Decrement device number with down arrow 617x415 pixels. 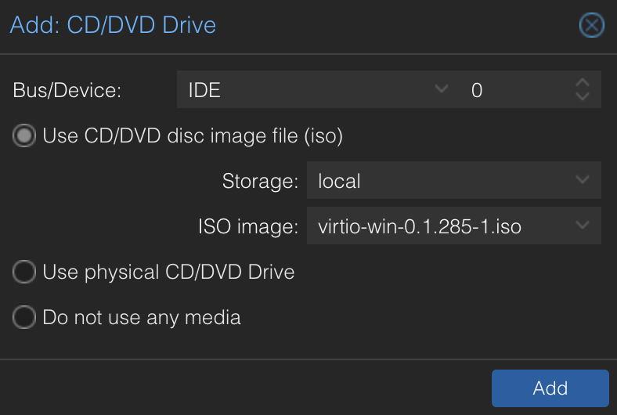tap(582, 96)
